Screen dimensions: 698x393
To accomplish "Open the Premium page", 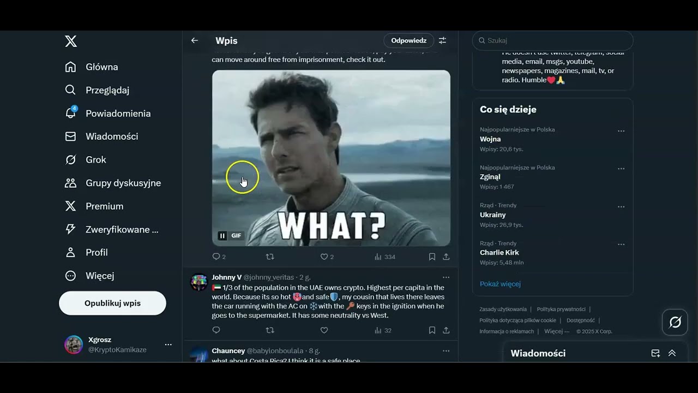I will pos(94,206).
